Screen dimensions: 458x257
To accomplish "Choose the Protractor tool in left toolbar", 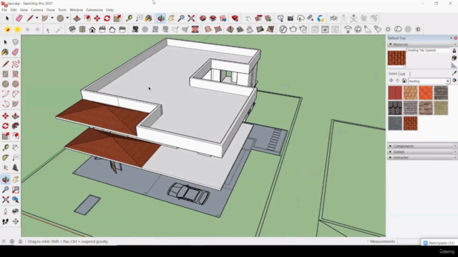I will pos(6,158).
